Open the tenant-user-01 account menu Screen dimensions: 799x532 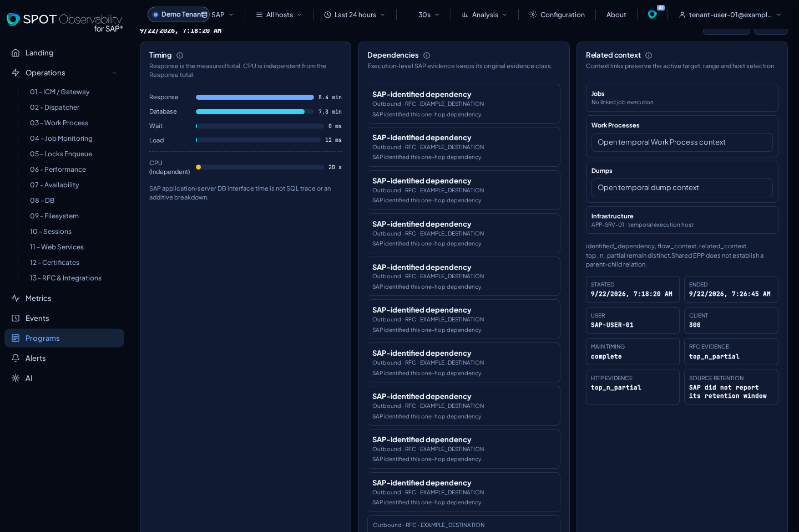click(730, 14)
